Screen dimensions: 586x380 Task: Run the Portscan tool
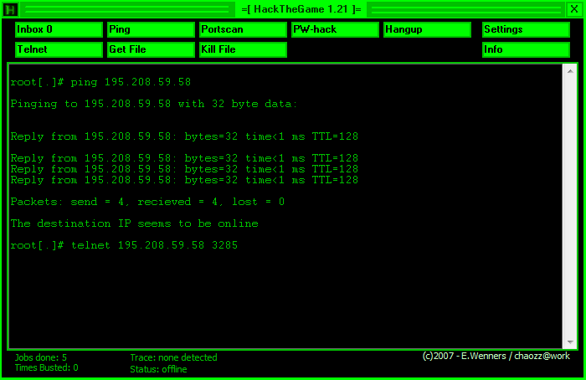tap(243, 29)
